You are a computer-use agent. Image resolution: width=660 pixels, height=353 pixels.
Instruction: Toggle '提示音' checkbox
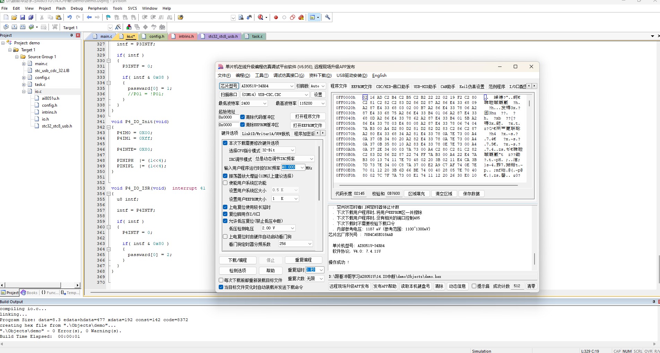474,286
